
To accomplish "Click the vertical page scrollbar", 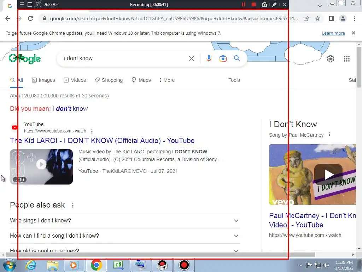I will point(359,67).
